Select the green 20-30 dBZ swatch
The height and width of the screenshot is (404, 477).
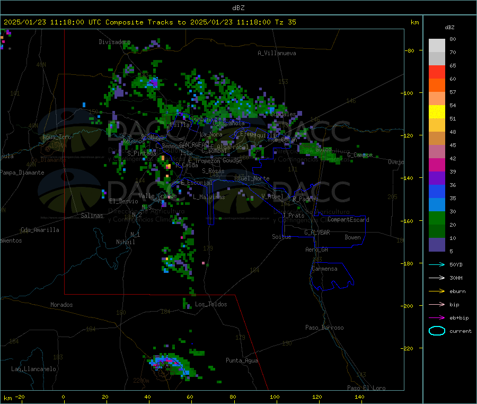[437, 218]
